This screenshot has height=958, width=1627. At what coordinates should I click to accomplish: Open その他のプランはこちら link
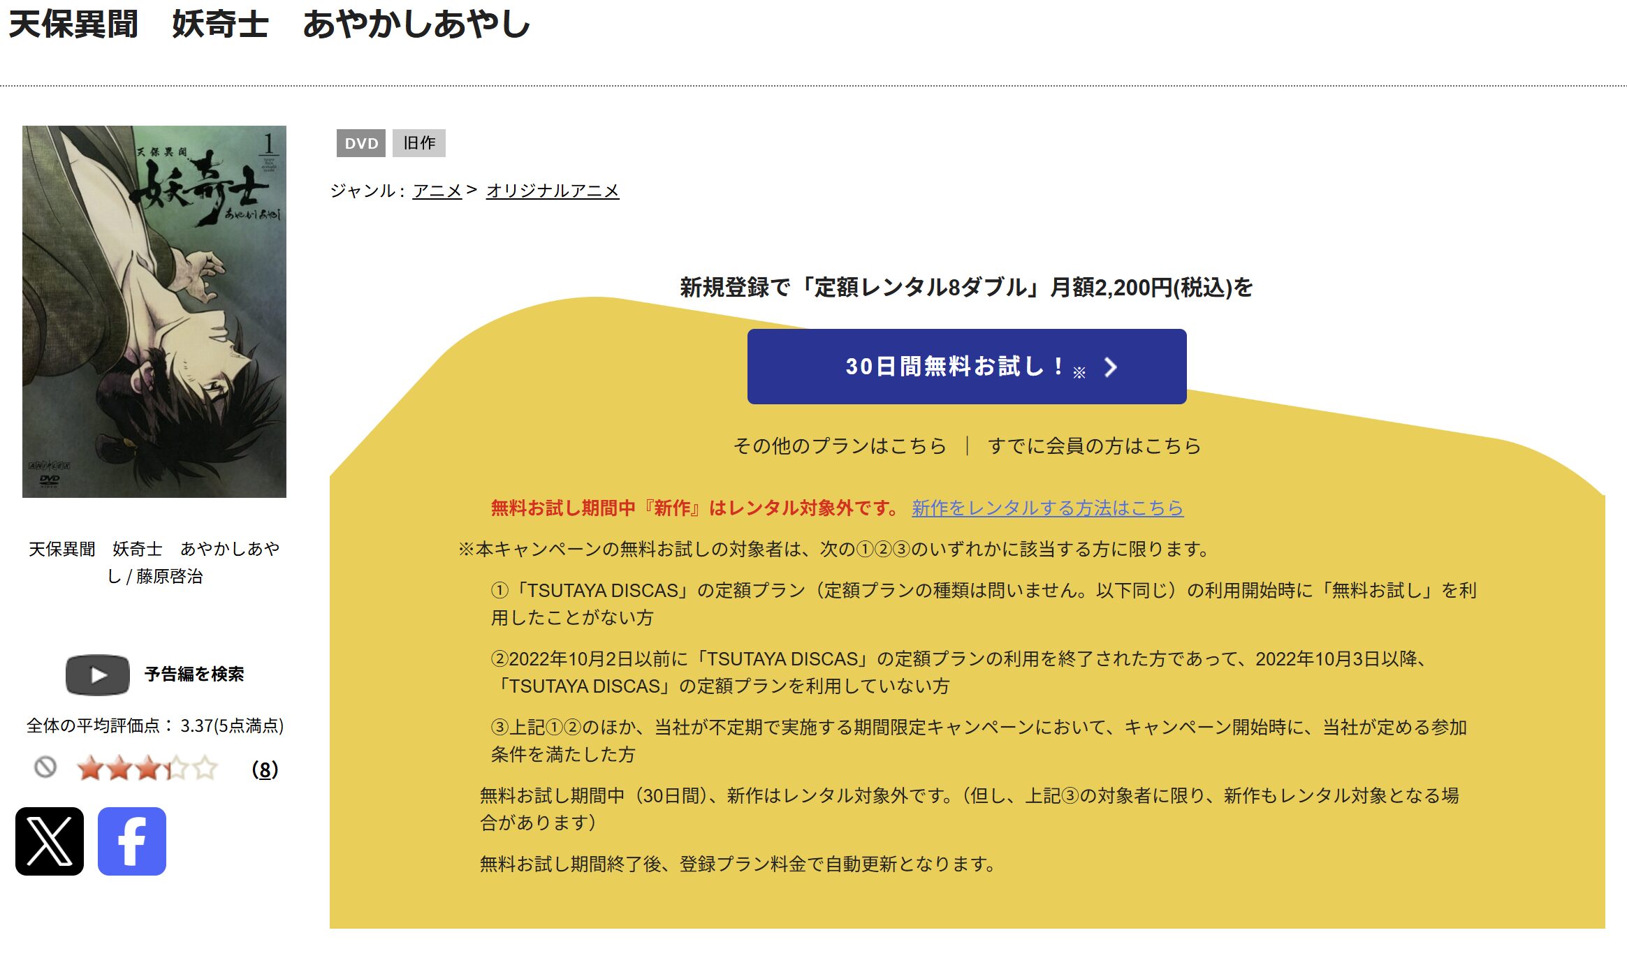pos(840,445)
